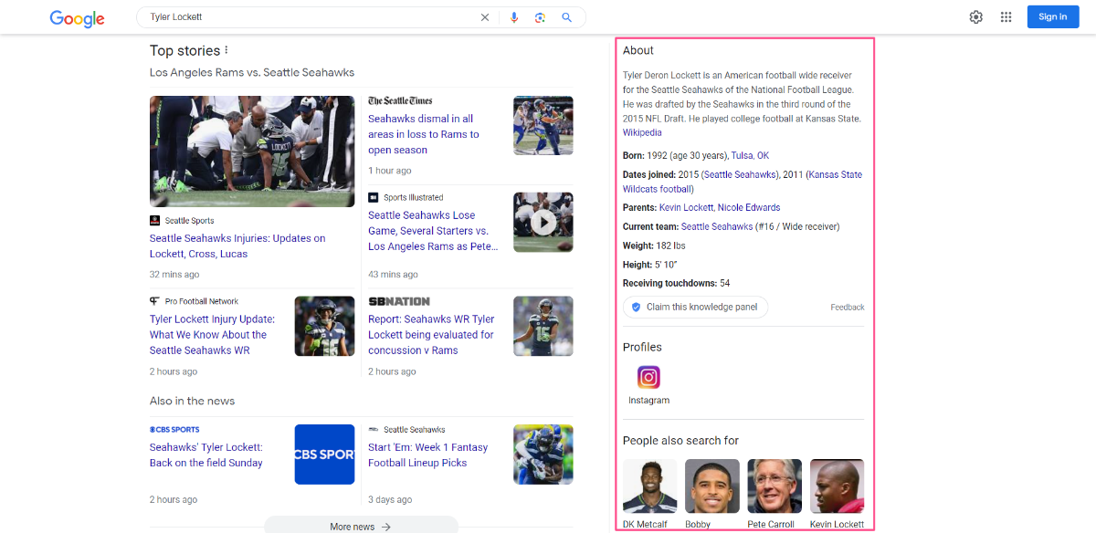Click 'Los Angeles Rams vs. Seattle Seahawks' subtitle
The height and width of the screenshot is (533, 1096).
tap(252, 72)
